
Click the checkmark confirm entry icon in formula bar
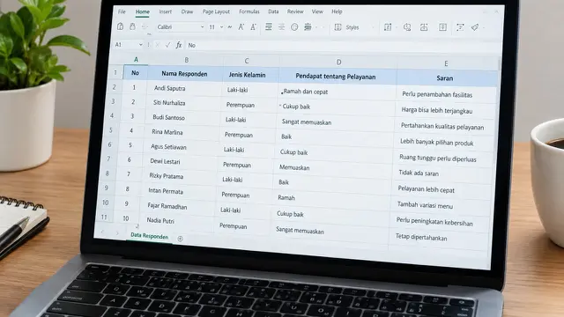tap(167, 45)
